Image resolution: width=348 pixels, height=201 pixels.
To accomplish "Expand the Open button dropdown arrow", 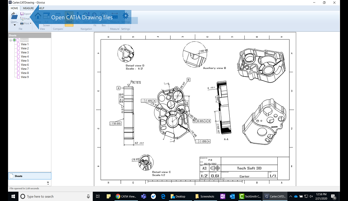I will [15, 25].
